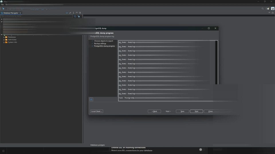
Task: Click the status bar icon at bottom left
Action: 3,151
